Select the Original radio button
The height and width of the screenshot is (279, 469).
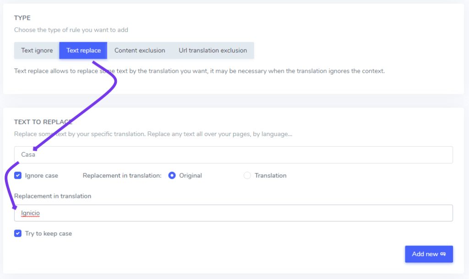click(x=171, y=175)
